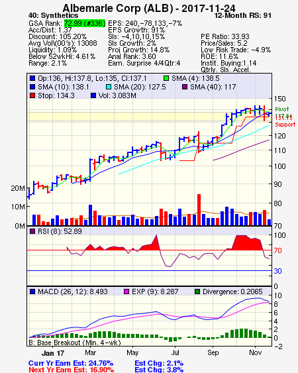
Task: Click the highlighted GSA Rank value
Action: click(85, 23)
